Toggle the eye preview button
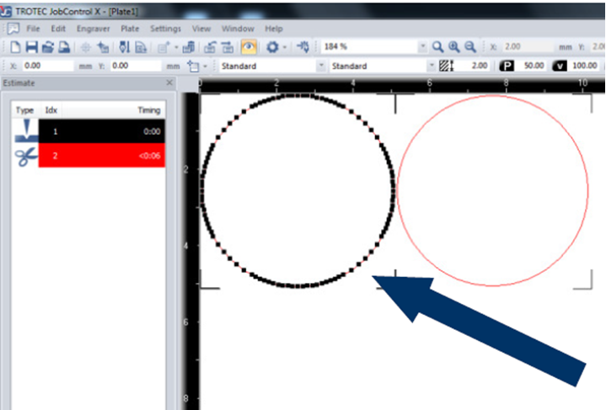 coord(249,47)
